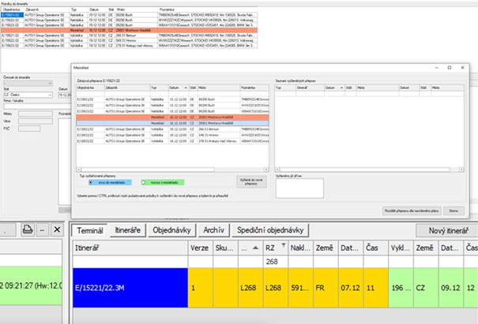The height and width of the screenshot is (324, 478).
Task: Select Kralupy nad Vltavou row in dialog
Action: (x=172, y=141)
